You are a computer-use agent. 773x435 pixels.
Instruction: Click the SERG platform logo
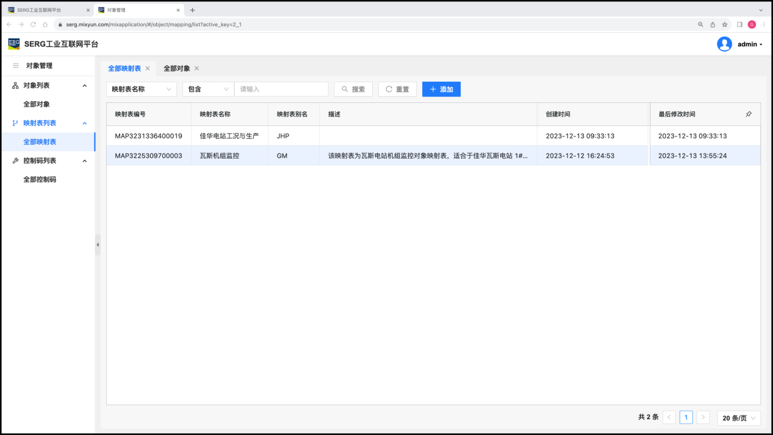13,44
